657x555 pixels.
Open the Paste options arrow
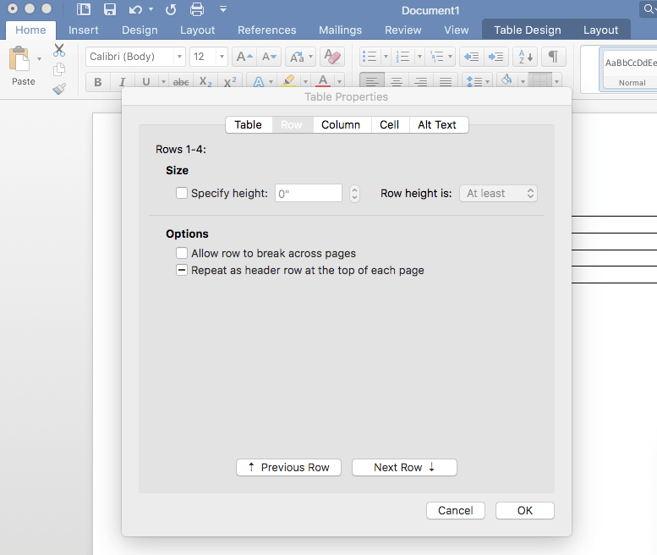point(39,58)
